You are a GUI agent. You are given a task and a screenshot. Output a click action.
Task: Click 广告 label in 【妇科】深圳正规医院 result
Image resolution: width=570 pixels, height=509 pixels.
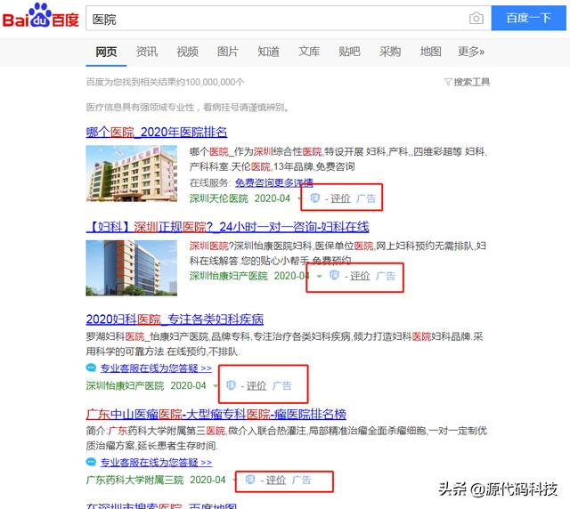[386, 276]
